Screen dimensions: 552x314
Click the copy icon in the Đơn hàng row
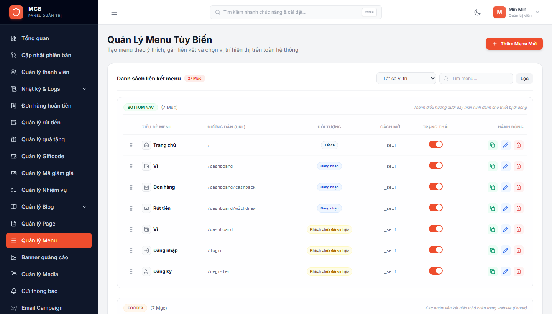492,187
